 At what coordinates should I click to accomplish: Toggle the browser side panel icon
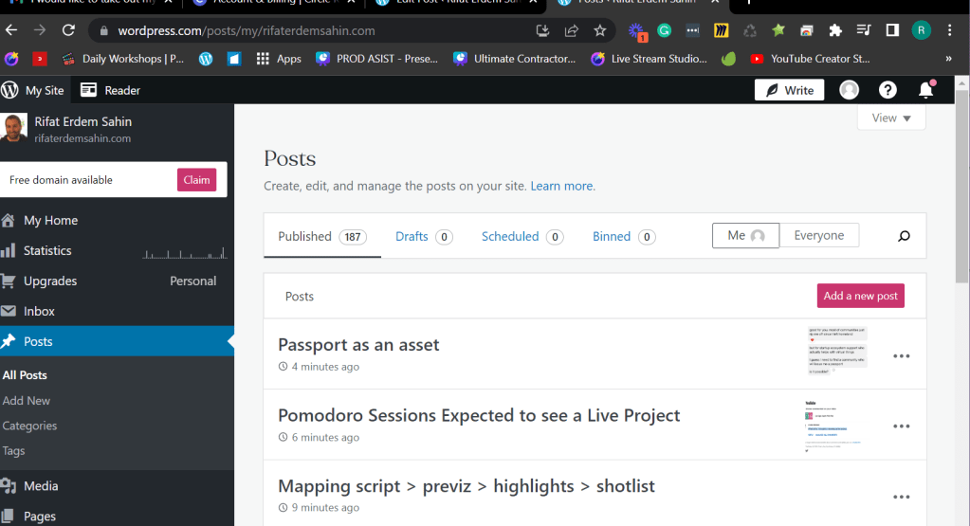(x=892, y=30)
